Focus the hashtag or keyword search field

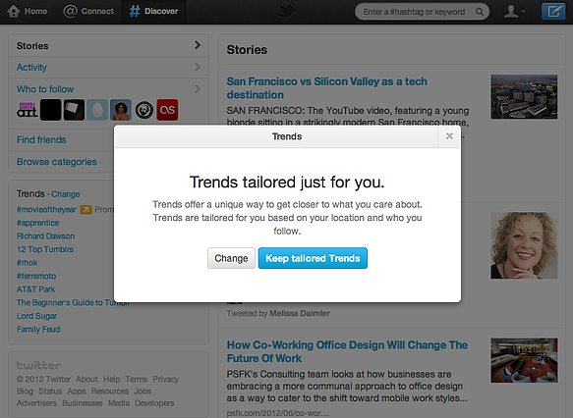coord(417,12)
